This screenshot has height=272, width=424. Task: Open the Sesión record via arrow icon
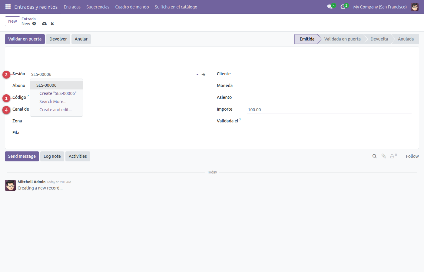[x=204, y=74]
